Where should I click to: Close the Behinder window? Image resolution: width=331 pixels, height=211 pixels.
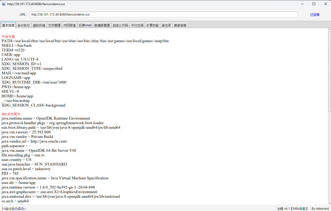tap(326, 4)
